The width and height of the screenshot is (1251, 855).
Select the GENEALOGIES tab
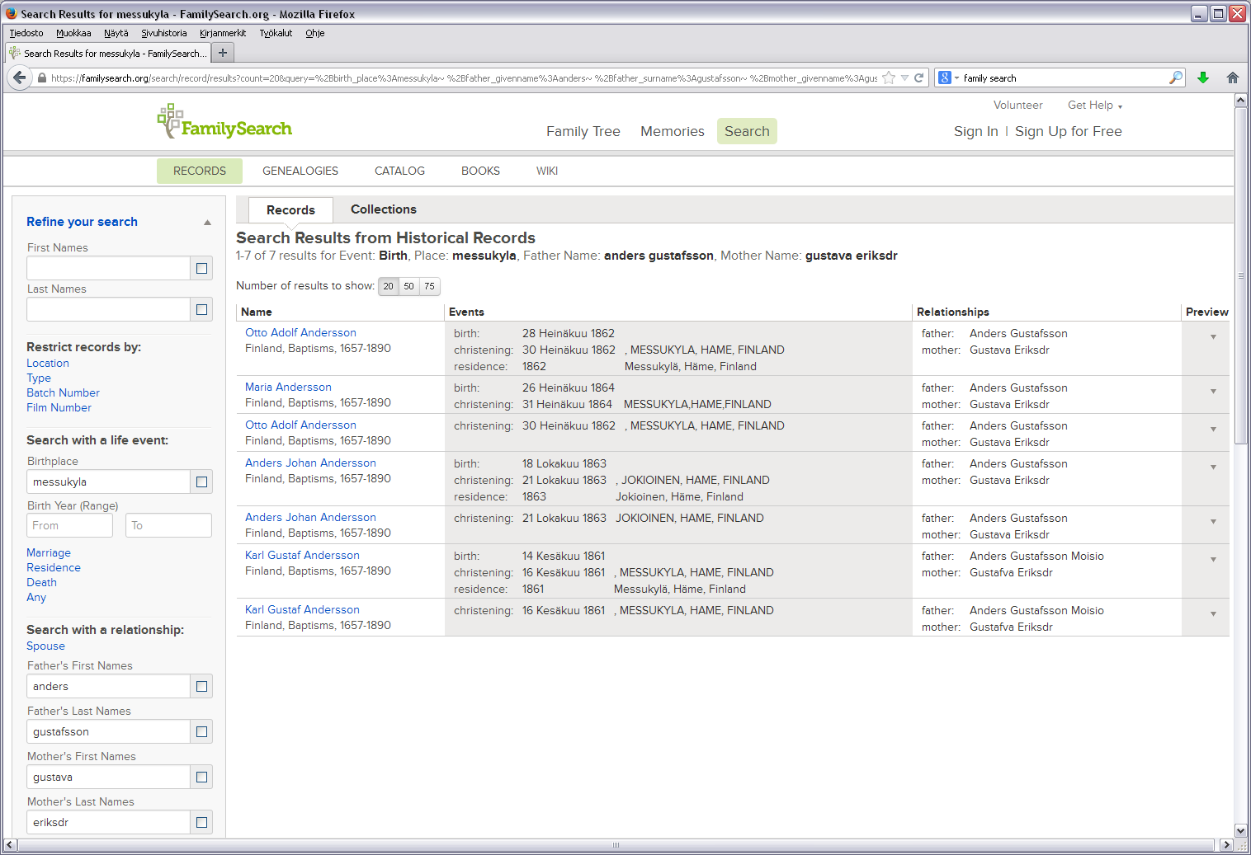[x=300, y=171]
